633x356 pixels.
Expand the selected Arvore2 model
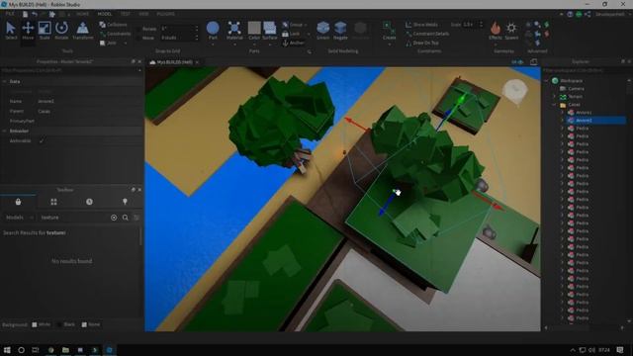tap(562, 121)
